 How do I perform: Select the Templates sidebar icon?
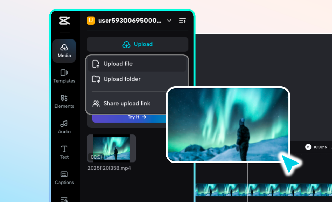click(64, 76)
